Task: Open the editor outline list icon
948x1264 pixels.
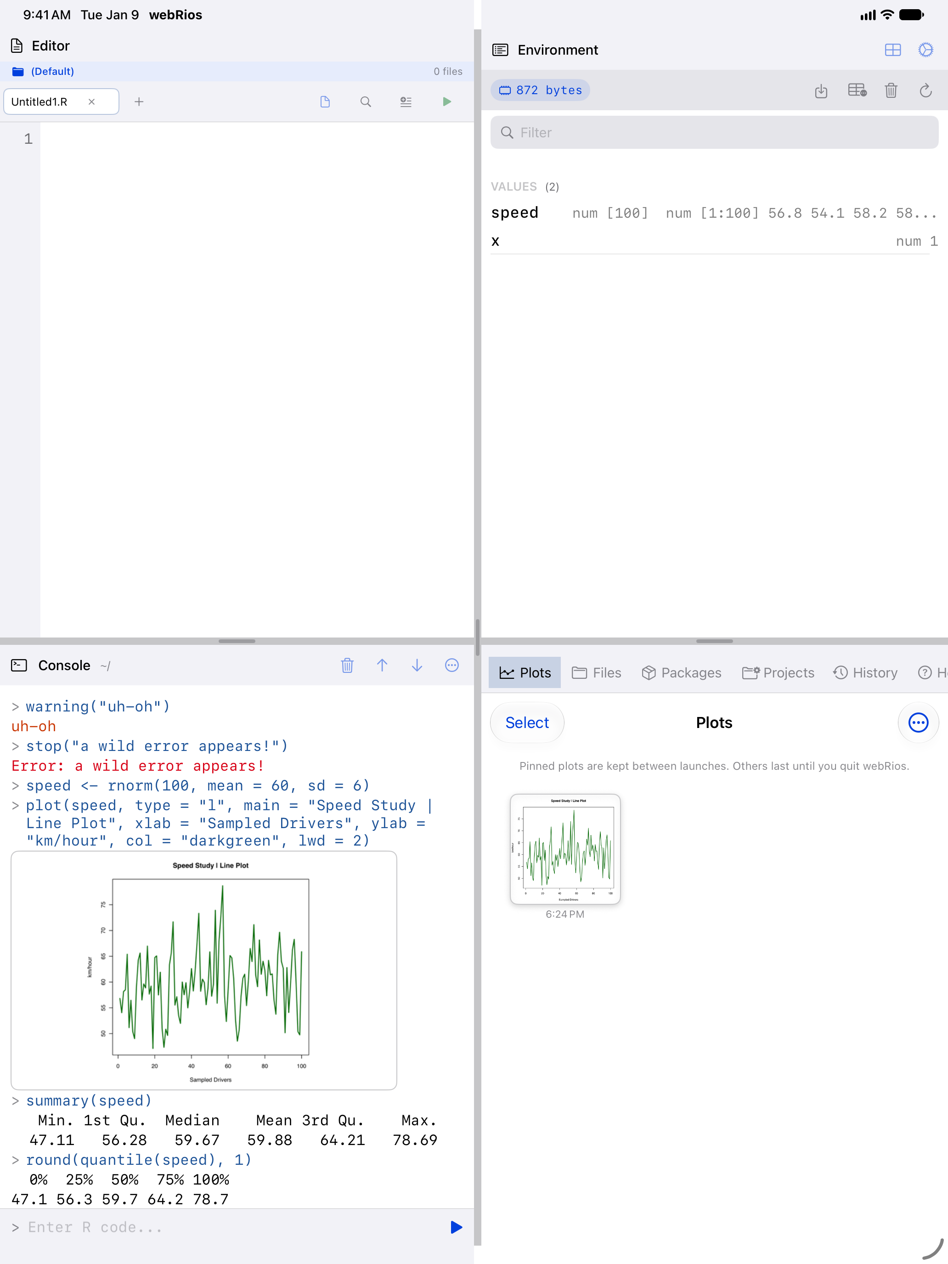Action: 406,102
